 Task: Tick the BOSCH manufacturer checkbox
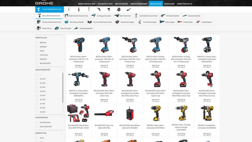37,43
